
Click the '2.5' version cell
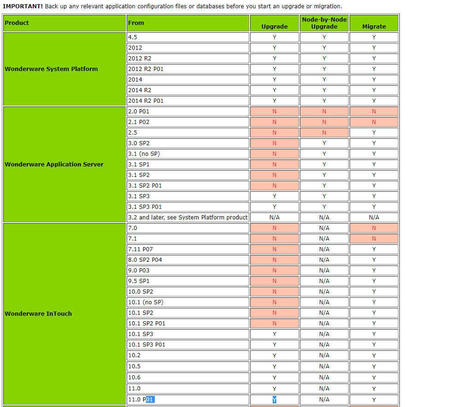tap(187, 133)
